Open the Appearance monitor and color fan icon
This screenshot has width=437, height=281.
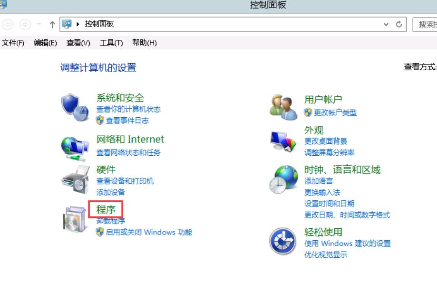click(283, 141)
